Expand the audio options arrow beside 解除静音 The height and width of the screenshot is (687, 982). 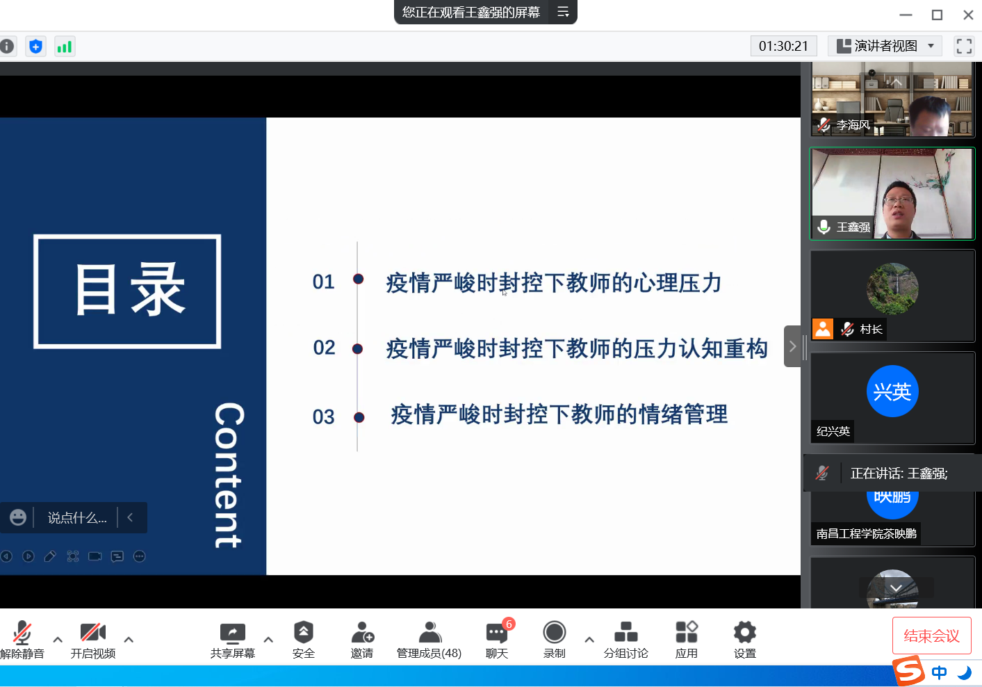58,640
